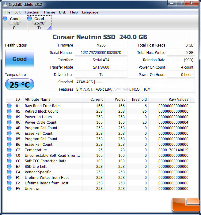Viewport: 201px width, 215px height.
Task: Click raw value 000000000004
Action: tap(173, 123)
